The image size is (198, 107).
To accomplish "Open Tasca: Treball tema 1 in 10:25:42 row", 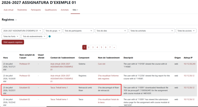I will coord(59,99).
